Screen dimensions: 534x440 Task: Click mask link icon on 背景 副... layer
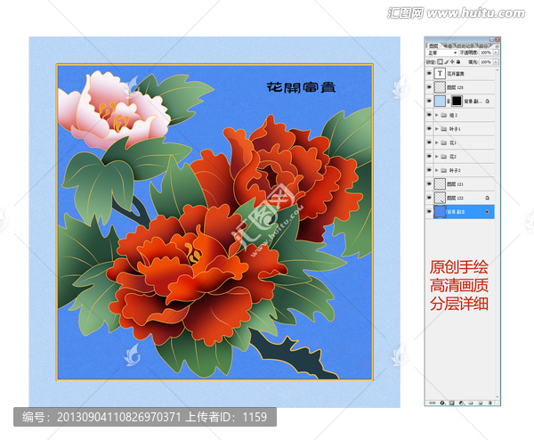pyautogui.click(x=449, y=101)
